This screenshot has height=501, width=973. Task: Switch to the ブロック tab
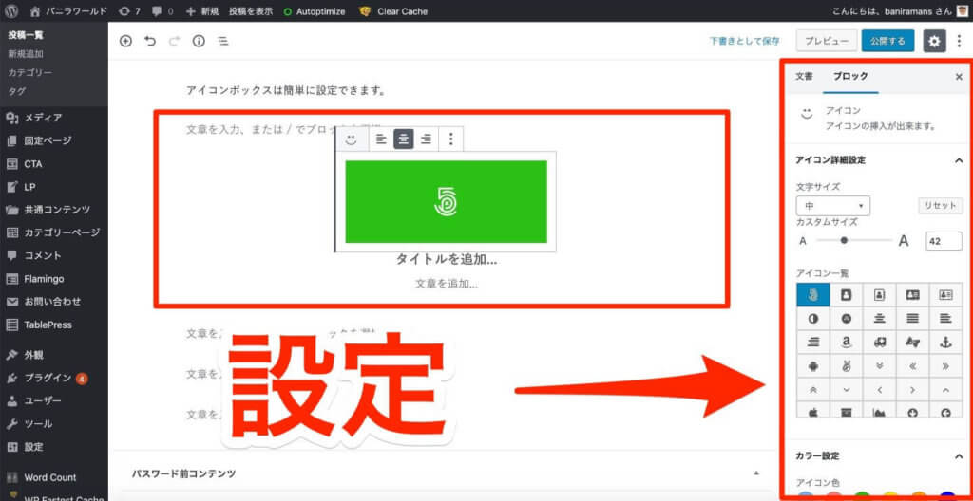(x=850, y=76)
